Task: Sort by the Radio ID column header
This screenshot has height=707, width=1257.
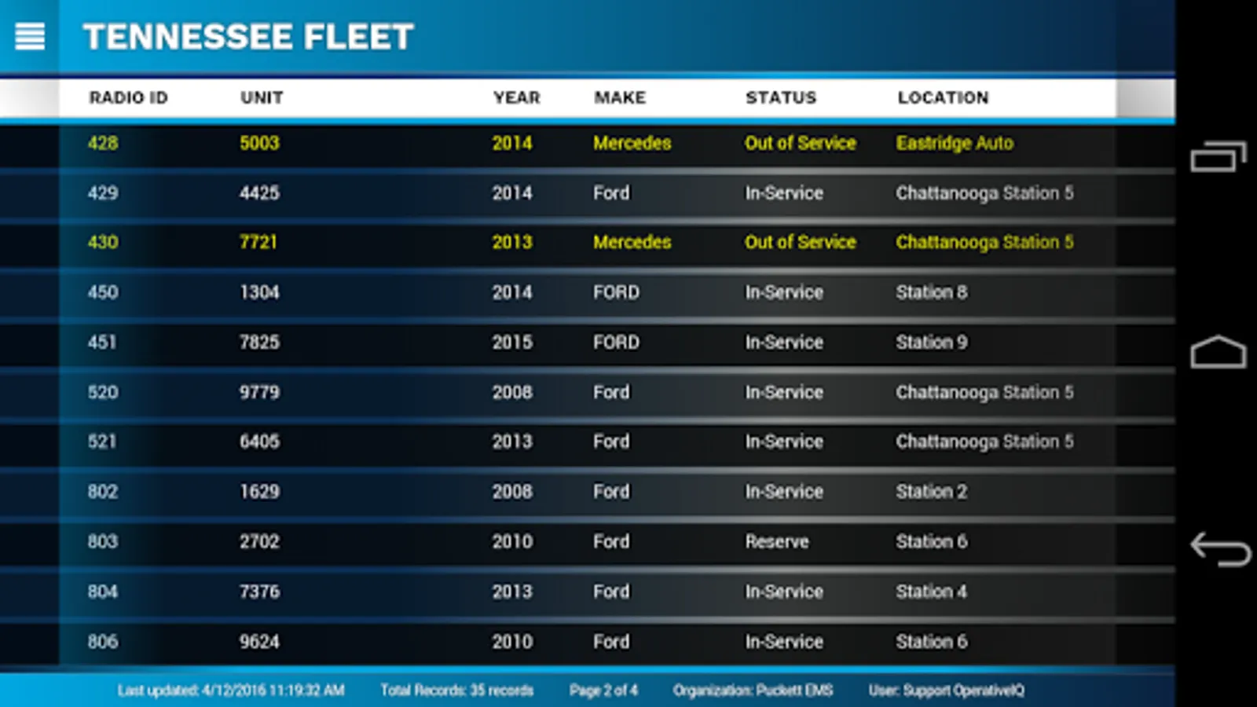Action: pos(128,97)
